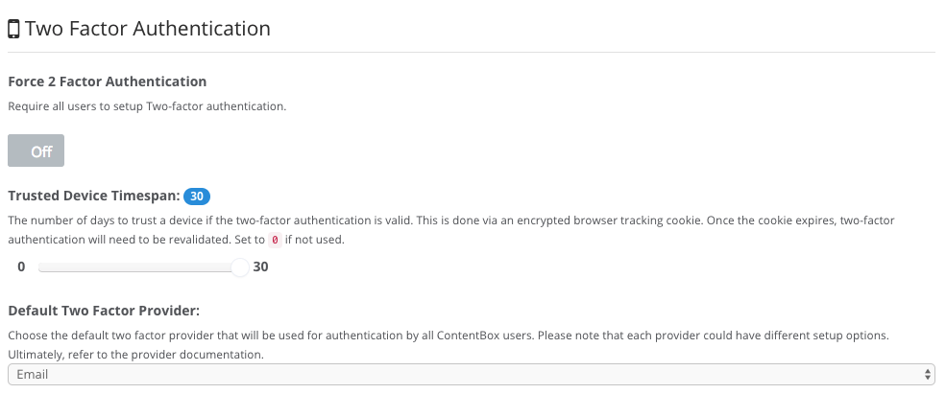Click the Trusted Device Timespan label
Viewport: 946px width, 394px height.
[94, 197]
